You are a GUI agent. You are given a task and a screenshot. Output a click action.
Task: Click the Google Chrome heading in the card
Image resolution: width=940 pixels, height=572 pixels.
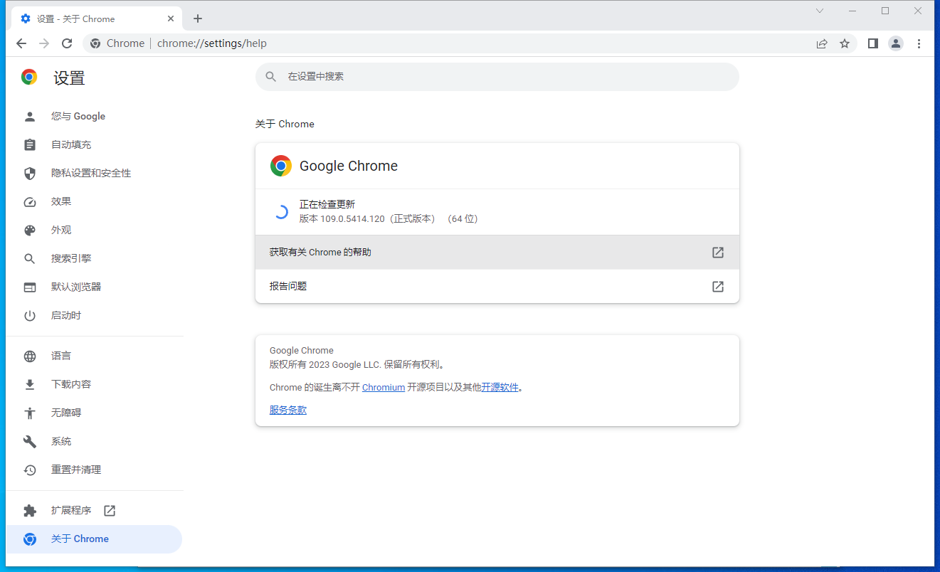[349, 166]
